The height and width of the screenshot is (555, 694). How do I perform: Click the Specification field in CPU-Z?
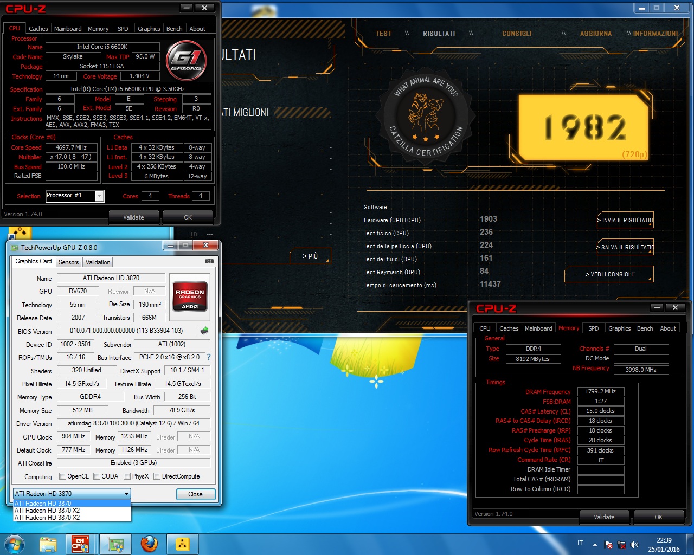(x=128, y=89)
